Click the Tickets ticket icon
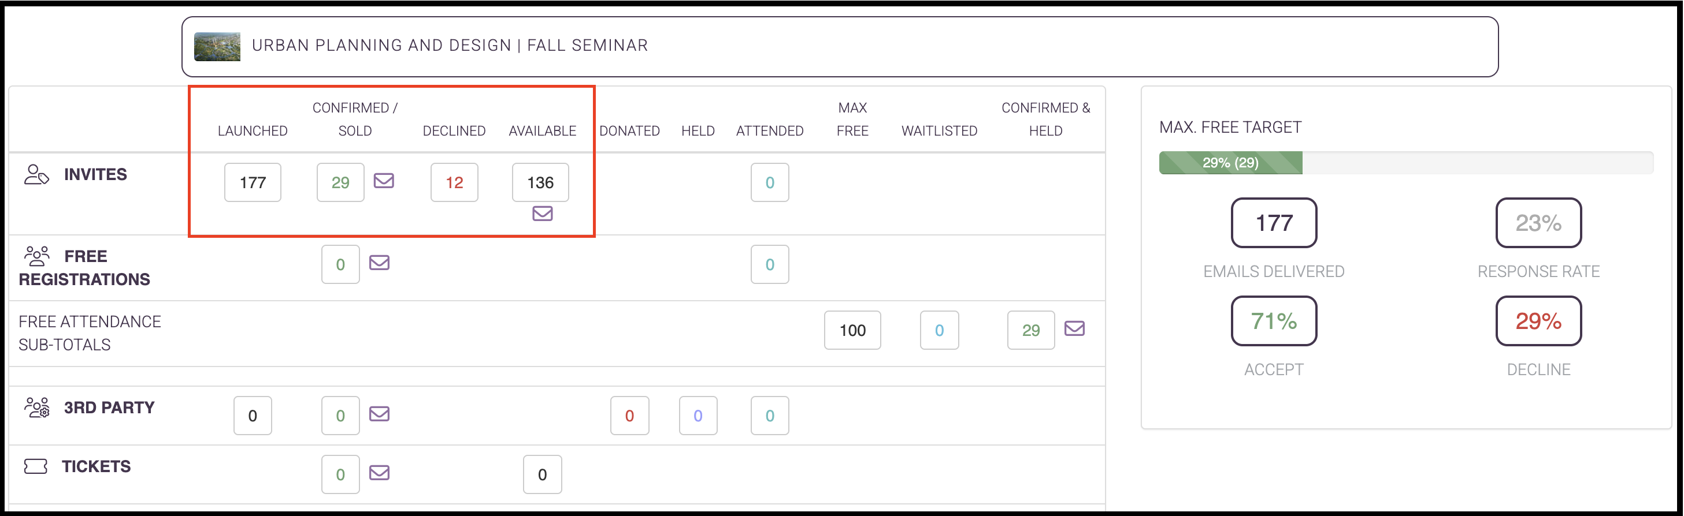 pyautogui.click(x=36, y=466)
